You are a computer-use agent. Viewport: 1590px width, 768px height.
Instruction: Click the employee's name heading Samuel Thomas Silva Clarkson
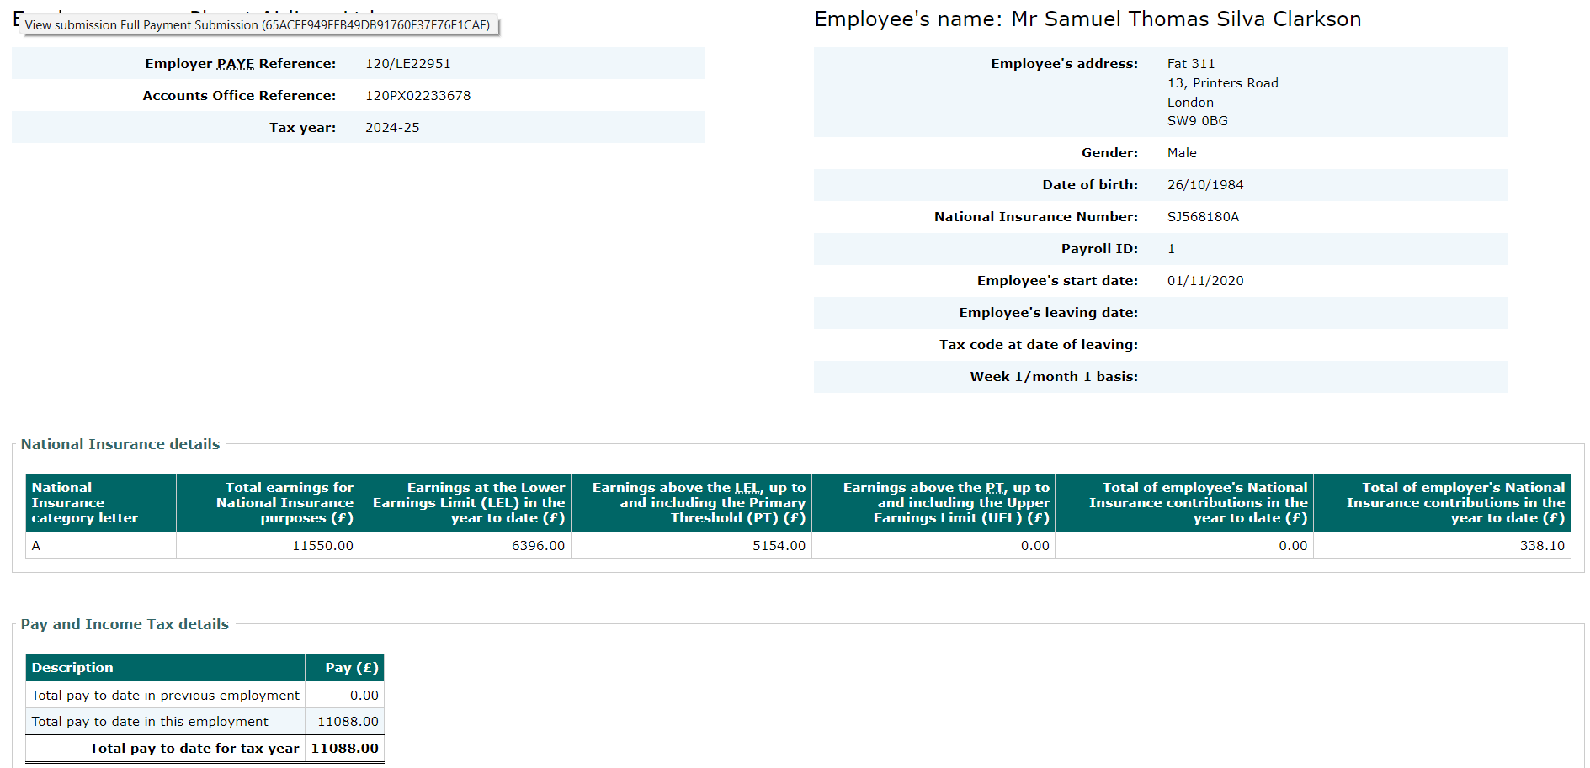[1185, 19]
